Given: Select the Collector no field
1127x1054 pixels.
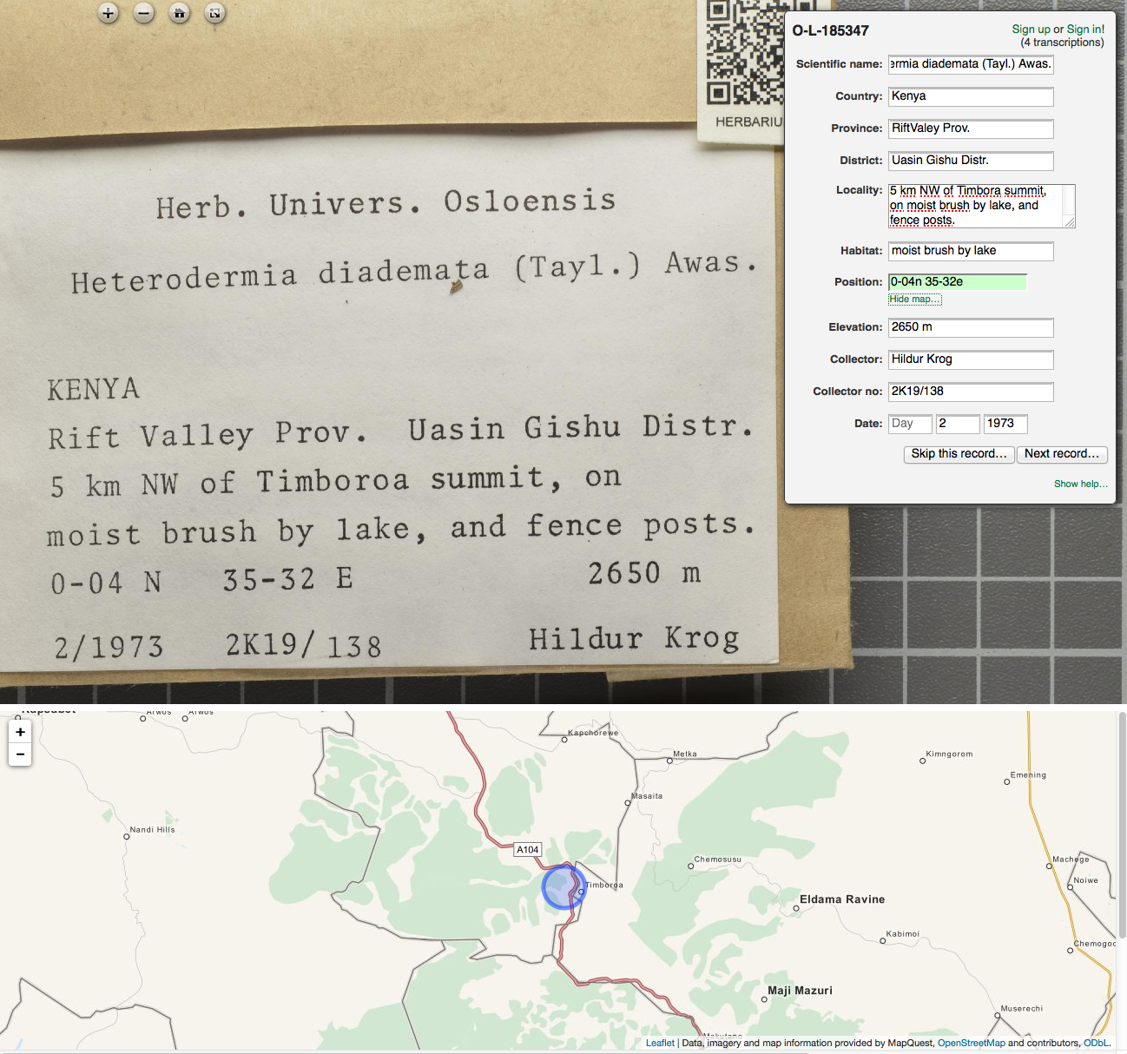Looking at the screenshot, I should pyautogui.click(x=970, y=392).
